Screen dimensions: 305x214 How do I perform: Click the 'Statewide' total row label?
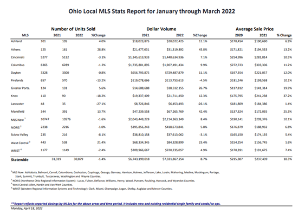point(20,160)
